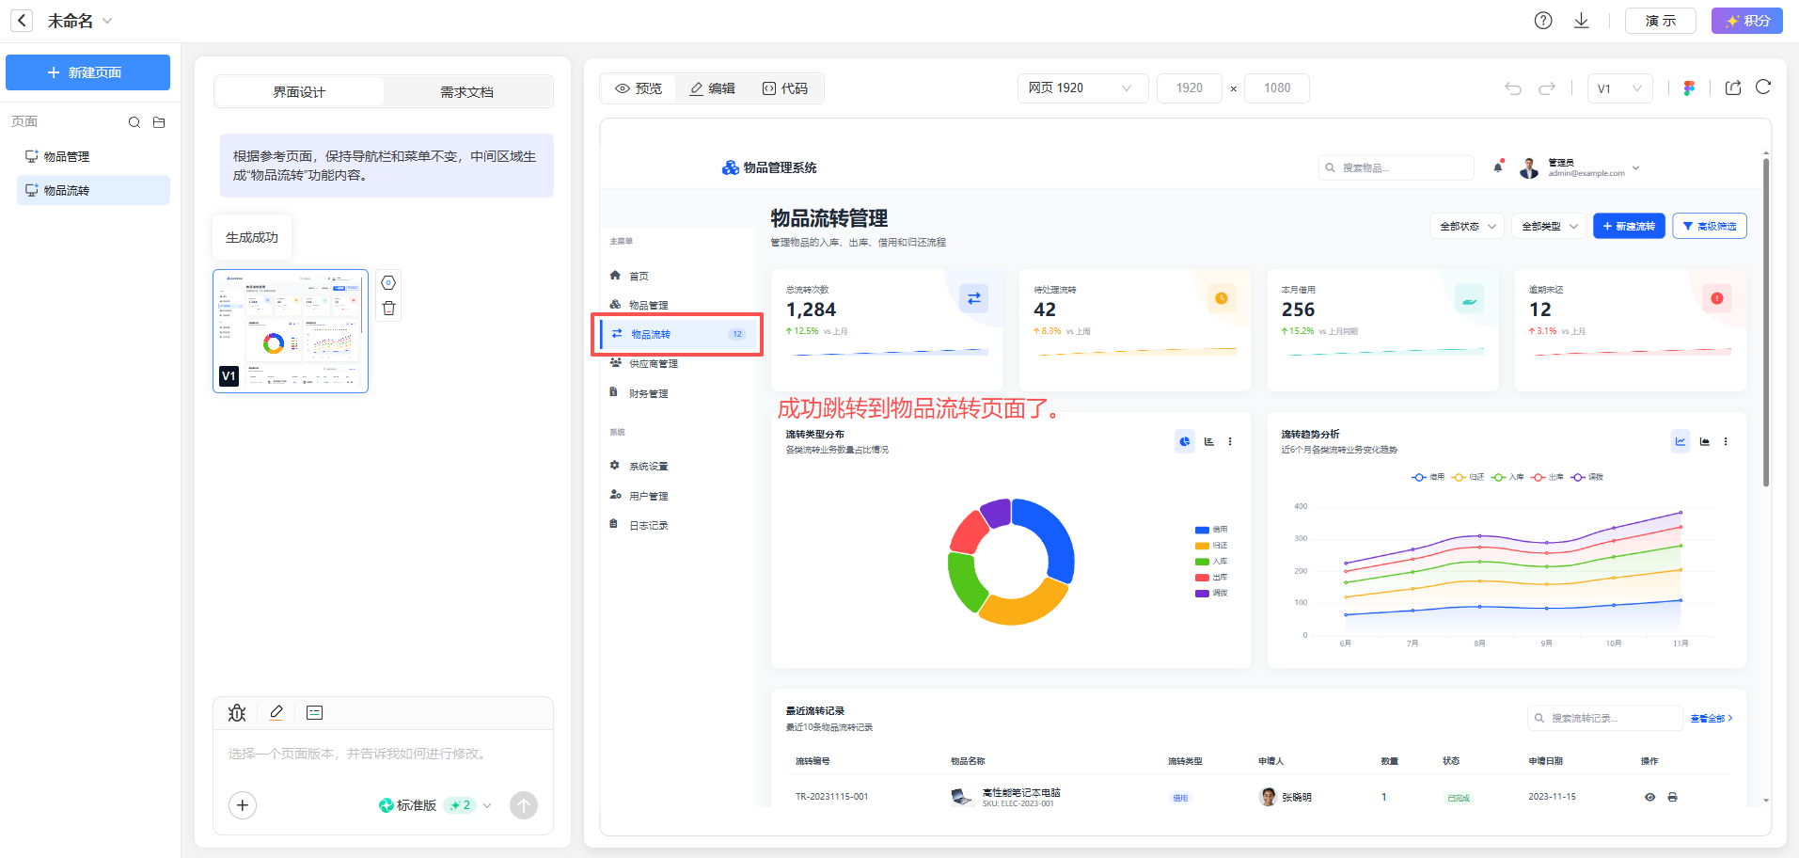The width and height of the screenshot is (1799, 858).
Task: Switch to 代码 code view
Action: 785,88
